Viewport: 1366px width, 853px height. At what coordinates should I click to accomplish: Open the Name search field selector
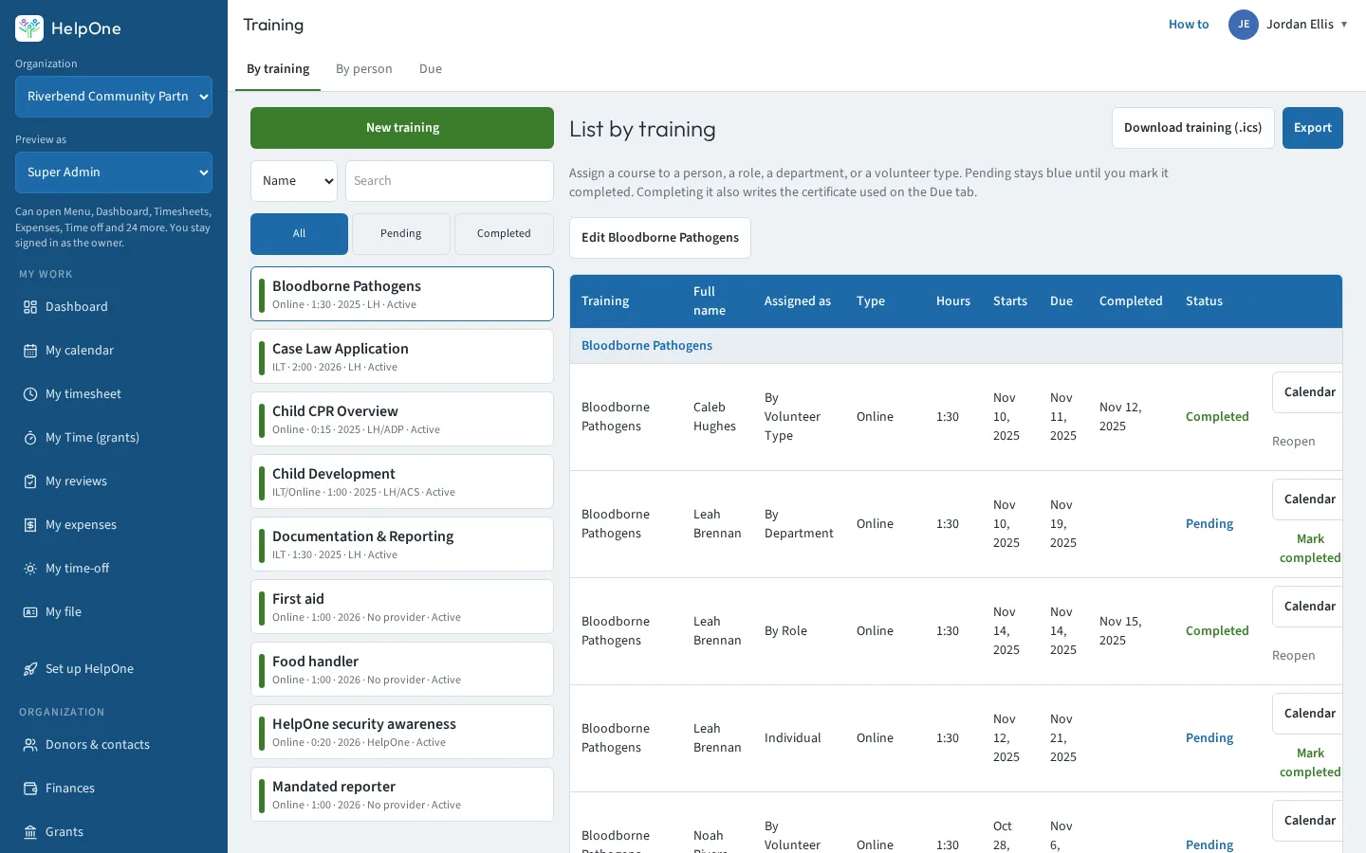294,181
